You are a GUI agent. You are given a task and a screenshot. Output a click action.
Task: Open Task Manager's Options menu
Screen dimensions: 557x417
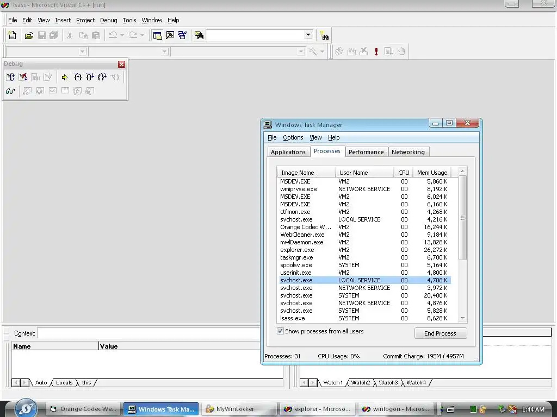pyautogui.click(x=293, y=137)
